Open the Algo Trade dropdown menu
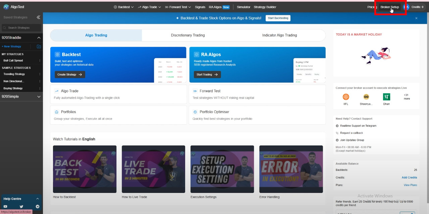This screenshot has width=429, height=214. 149,7
